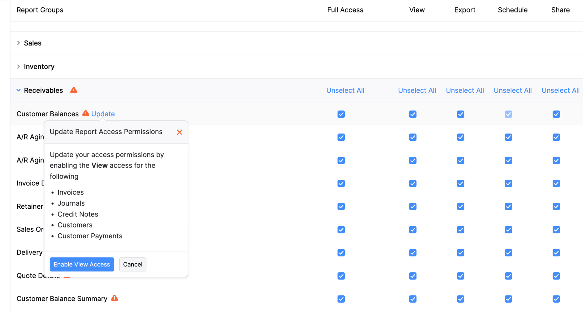
Task: Uncheck Share for Customer Balance Summary
Action: (556, 299)
